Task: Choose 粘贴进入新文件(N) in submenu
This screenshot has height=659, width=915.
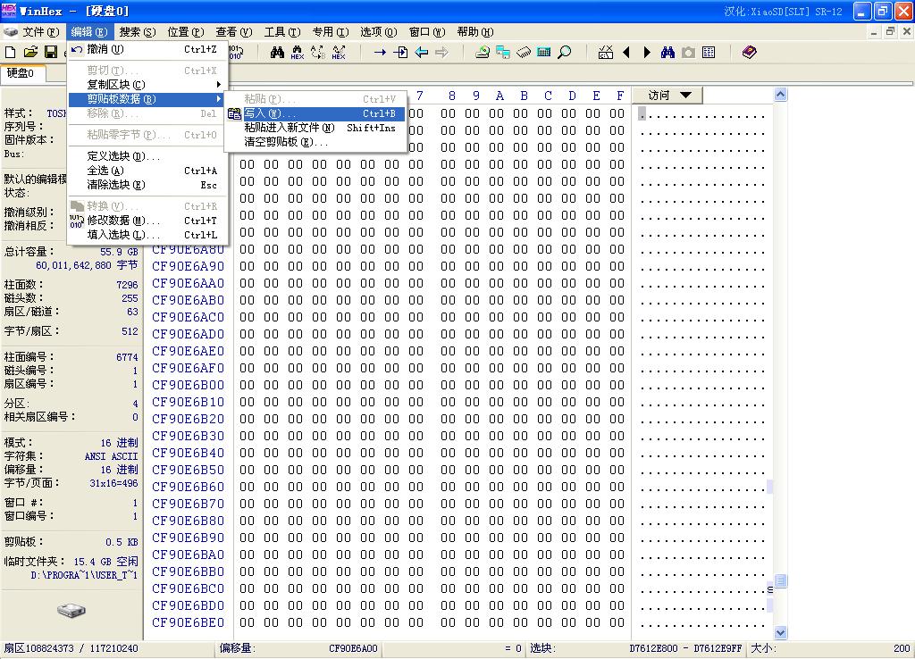Action: 315,128
